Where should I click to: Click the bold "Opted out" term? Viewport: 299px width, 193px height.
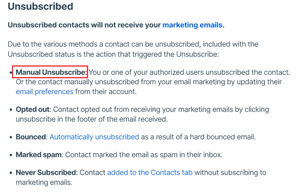(33, 109)
